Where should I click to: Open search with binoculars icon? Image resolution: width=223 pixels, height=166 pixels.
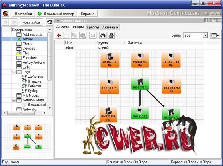[103, 35]
